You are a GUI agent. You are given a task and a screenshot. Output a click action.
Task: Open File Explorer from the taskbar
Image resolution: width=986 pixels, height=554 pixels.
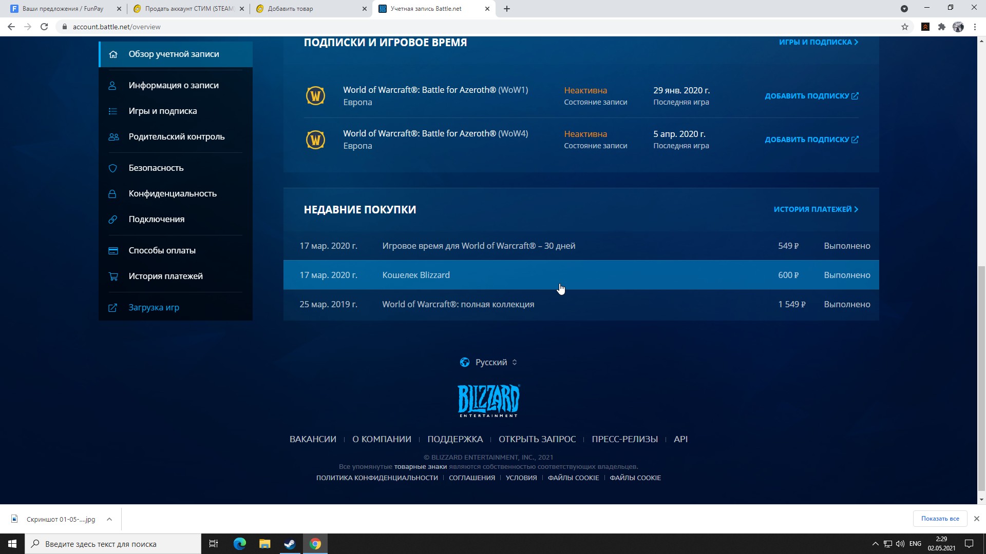tap(264, 544)
